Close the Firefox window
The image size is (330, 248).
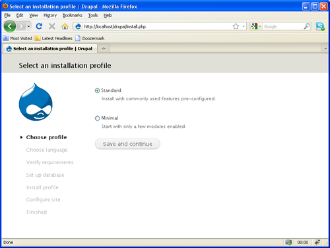point(323,7)
